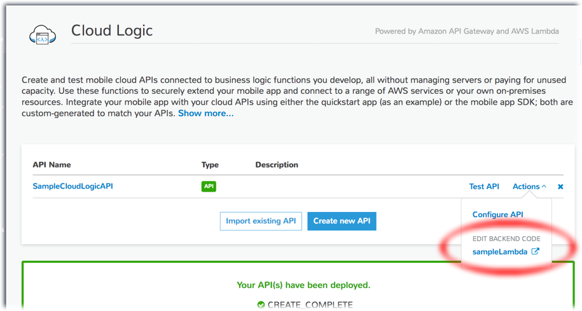
Task: Click the green CREATE_COMPLETE checkmark icon
Action: pos(261,305)
